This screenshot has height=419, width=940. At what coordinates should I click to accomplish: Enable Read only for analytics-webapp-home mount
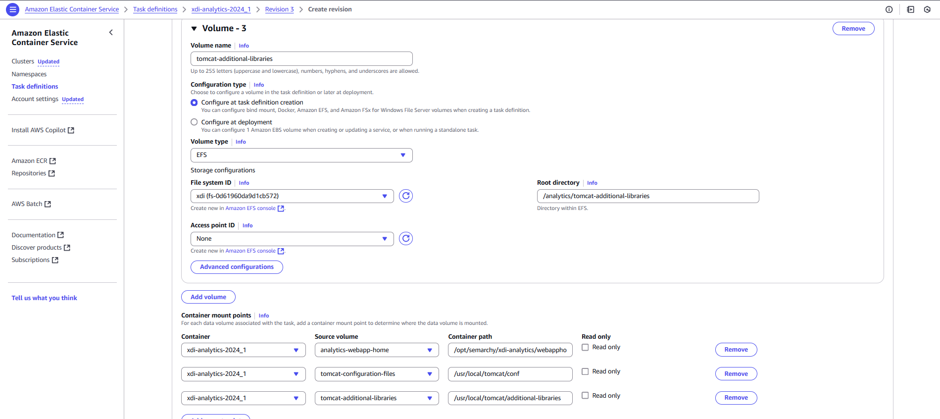point(585,347)
